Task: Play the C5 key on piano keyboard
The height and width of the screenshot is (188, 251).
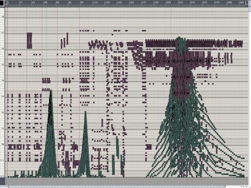Action: click(x=3, y=64)
